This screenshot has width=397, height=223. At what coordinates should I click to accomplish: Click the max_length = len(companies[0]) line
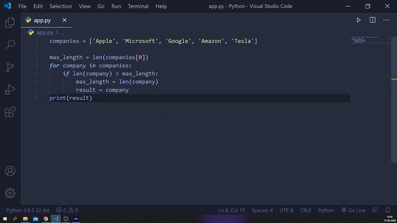[x=99, y=58]
